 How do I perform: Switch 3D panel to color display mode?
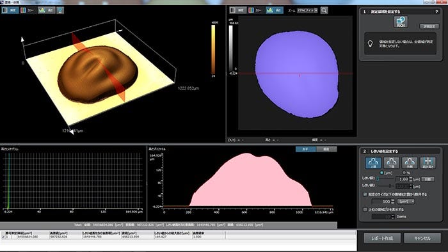coord(28,10)
